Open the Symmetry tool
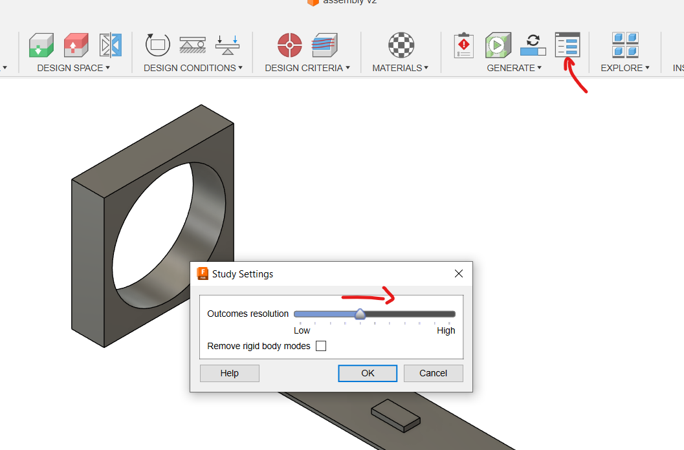The height and width of the screenshot is (450, 684). coord(109,45)
